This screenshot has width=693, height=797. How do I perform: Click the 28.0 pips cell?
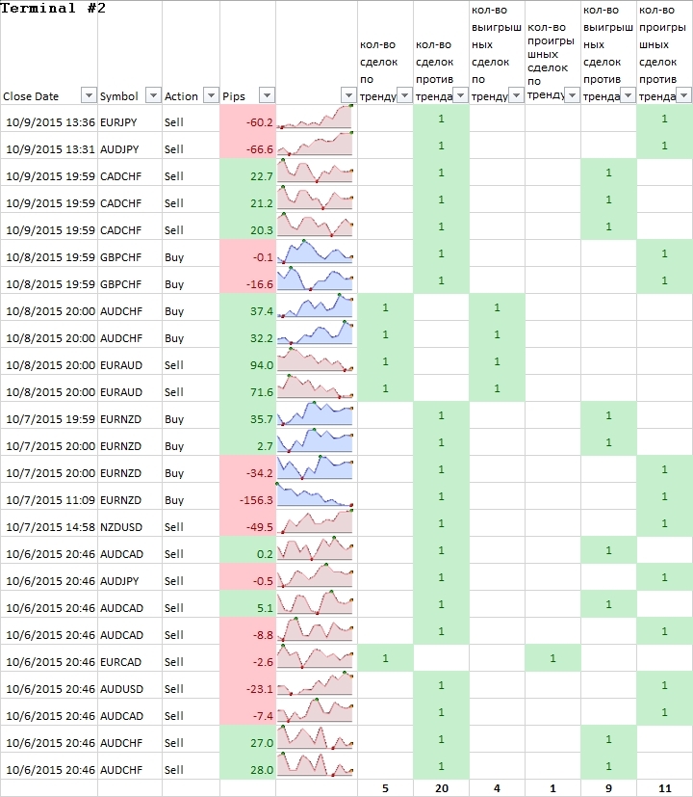point(247,765)
